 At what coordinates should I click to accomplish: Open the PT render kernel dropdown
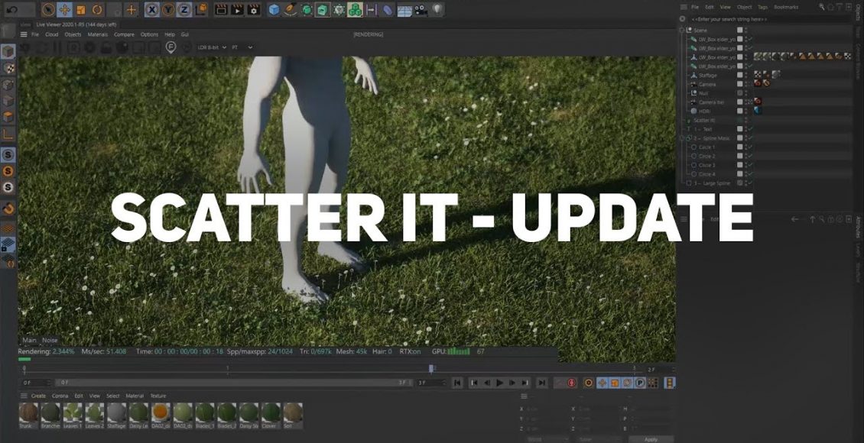click(242, 47)
